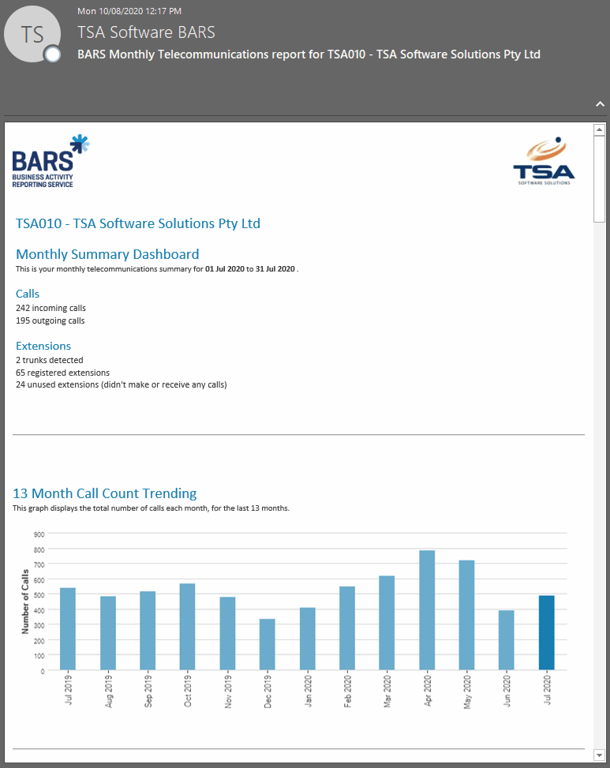Image resolution: width=610 pixels, height=768 pixels.
Task: Click the Jul 2020 axis label
Action: (x=547, y=690)
